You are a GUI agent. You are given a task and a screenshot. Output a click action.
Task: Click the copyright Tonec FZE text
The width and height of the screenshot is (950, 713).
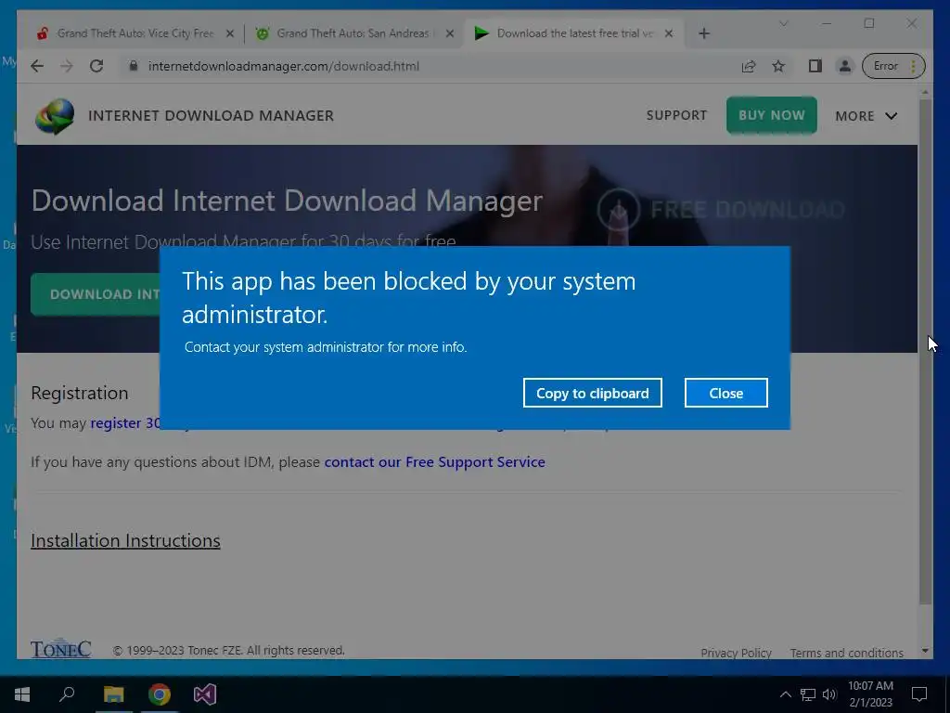point(228,650)
